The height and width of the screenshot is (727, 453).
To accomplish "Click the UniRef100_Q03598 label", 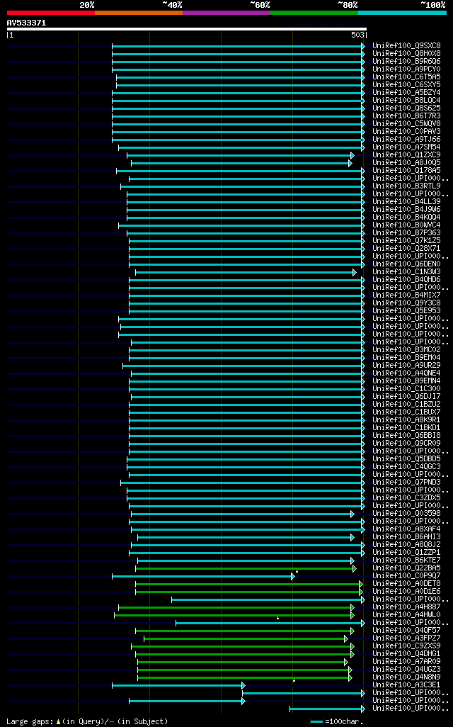I will pyautogui.click(x=407, y=514).
